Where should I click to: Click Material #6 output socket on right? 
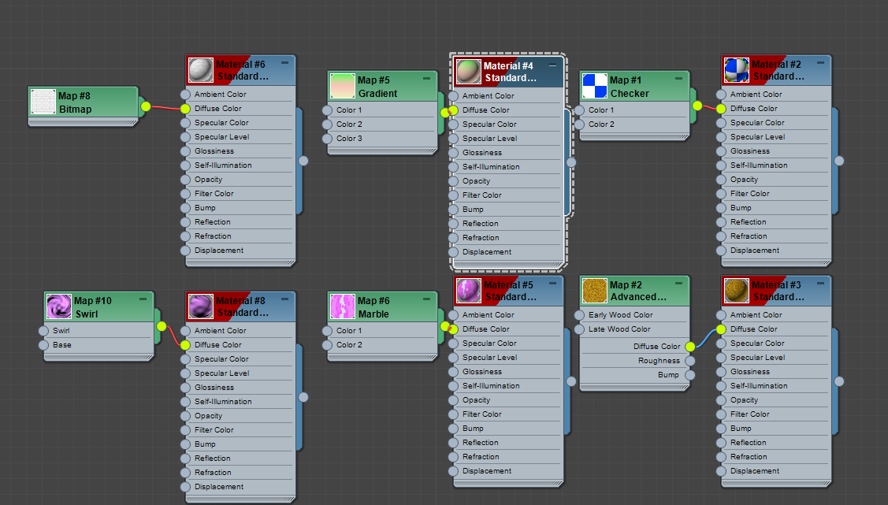tap(303, 161)
